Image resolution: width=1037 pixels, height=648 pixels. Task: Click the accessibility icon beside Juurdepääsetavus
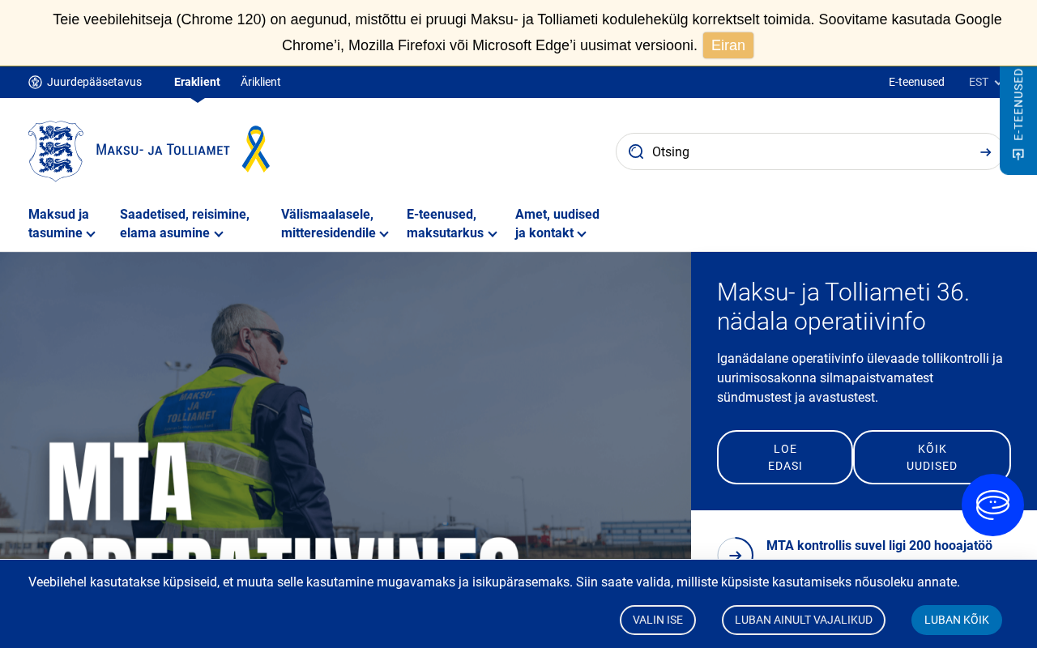[35, 82]
